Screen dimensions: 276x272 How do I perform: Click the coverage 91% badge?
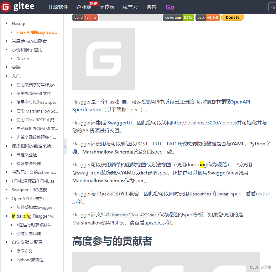point(178,18)
